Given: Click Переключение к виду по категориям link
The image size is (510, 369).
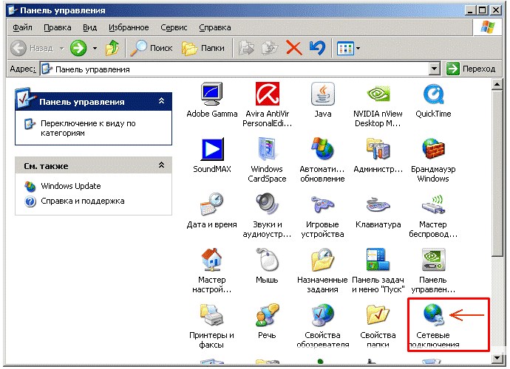Looking at the screenshot, I should [x=88, y=128].
